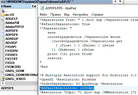Select file name AdobePDFUI

(x=14, y=27)
